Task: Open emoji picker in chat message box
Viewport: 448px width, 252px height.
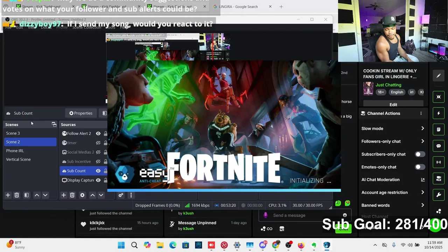Action: coord(345,215)
